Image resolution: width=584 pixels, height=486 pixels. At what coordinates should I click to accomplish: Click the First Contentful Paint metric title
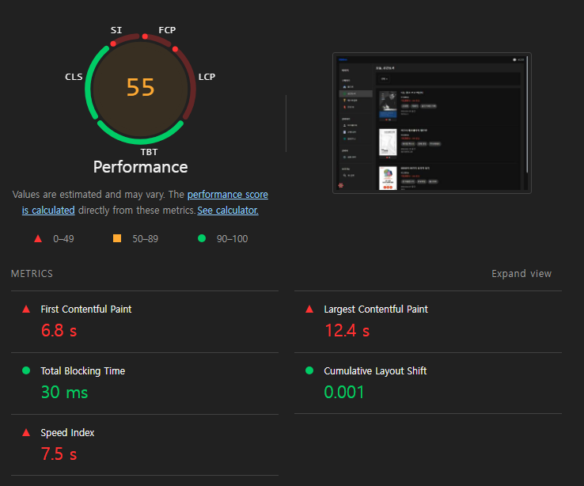(x=86, y=309)
